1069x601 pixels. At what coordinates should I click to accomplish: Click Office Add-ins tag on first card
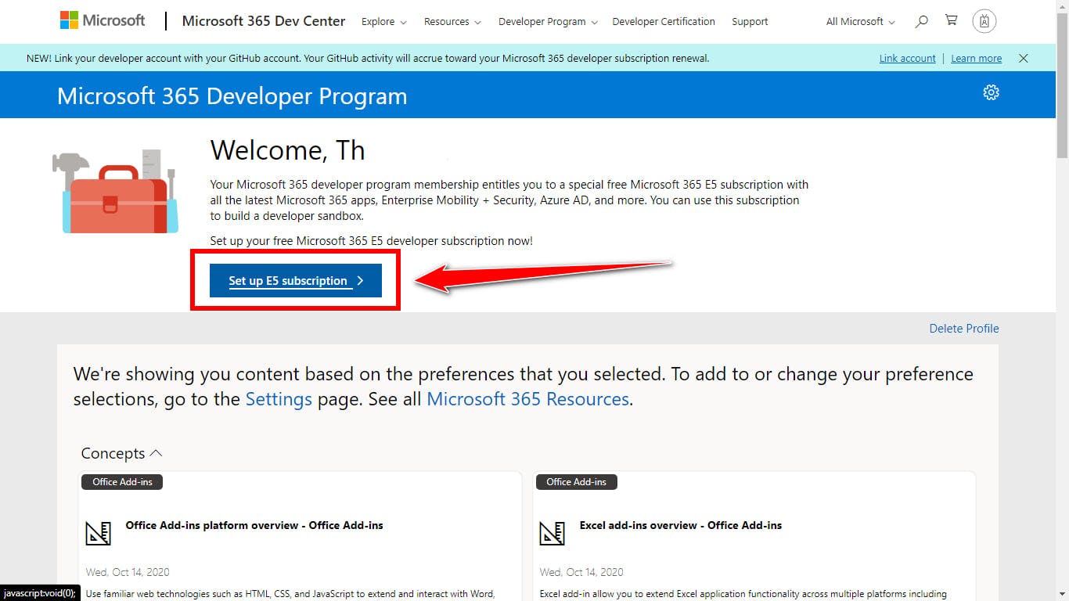122,482
